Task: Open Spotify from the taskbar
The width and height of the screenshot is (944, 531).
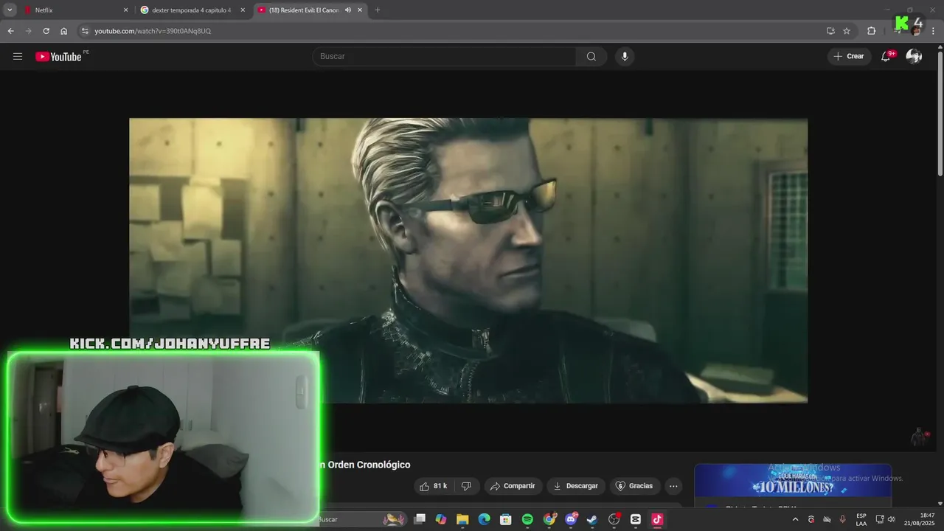Action: point(527,519)
